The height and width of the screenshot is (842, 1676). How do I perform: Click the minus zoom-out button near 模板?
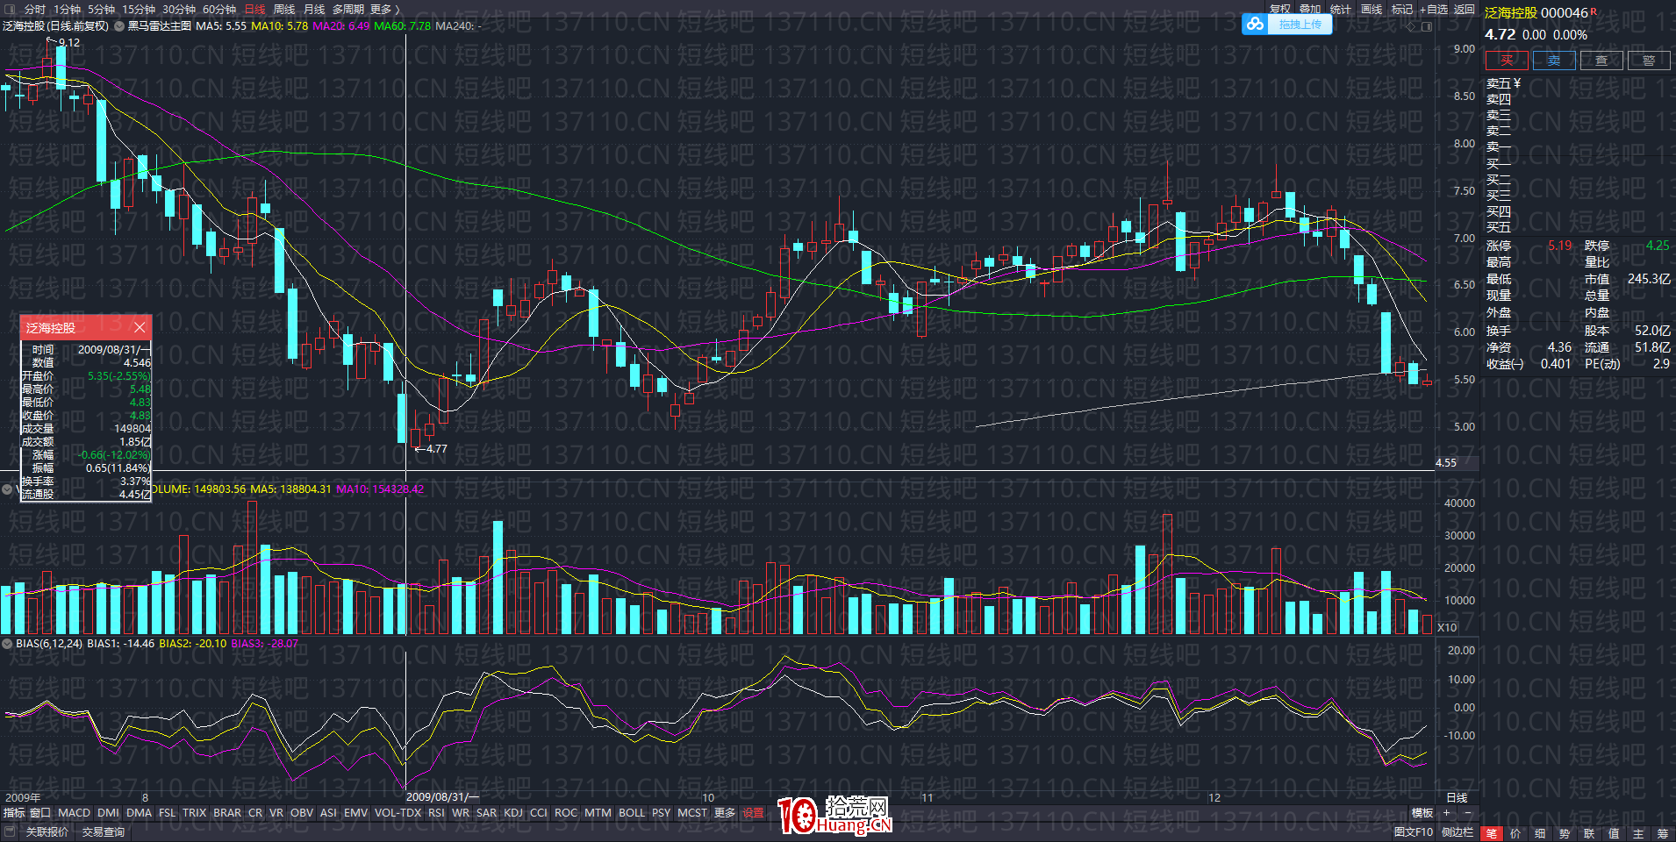(1467, 813)
